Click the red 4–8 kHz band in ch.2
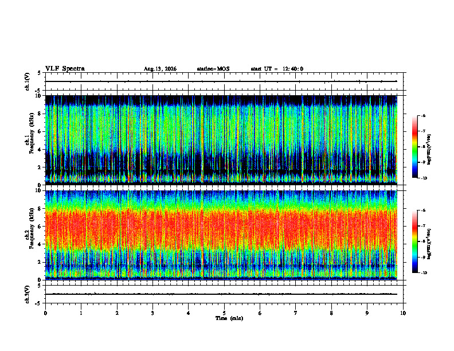 (221, 229)
